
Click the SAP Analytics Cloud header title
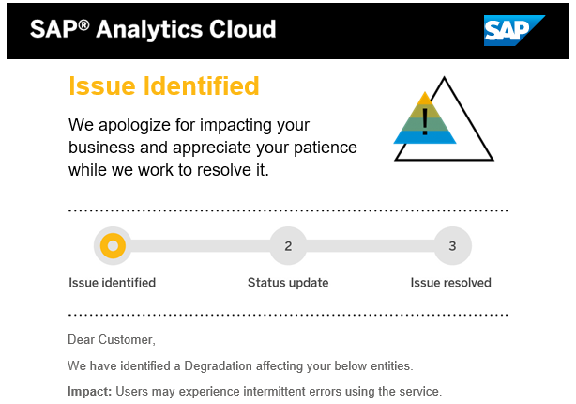(153, 29)
